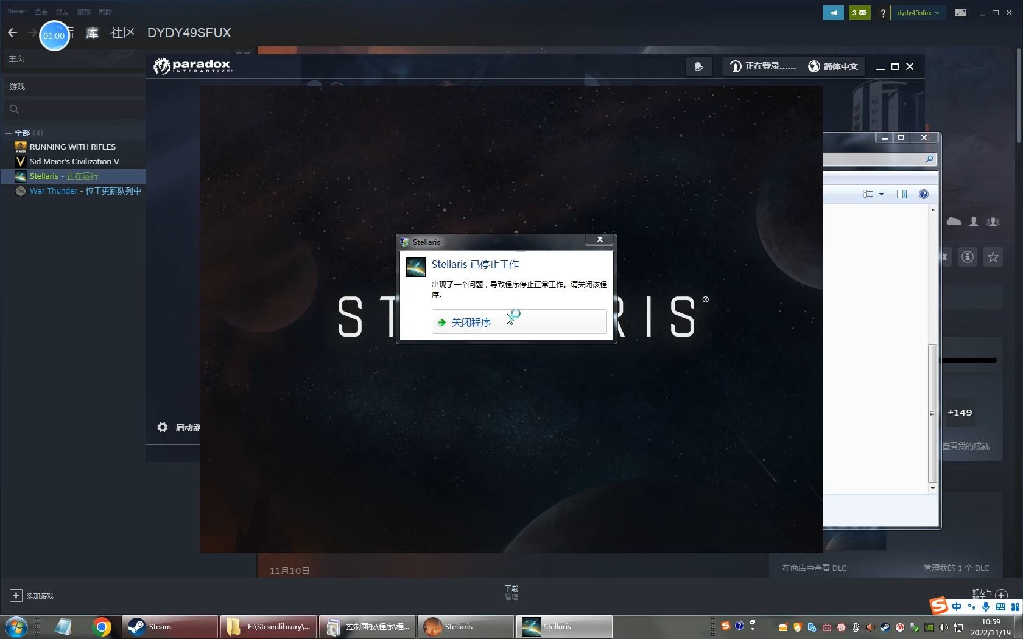
Task: Go back with the Steam back arrow
Action: (12, 33)
